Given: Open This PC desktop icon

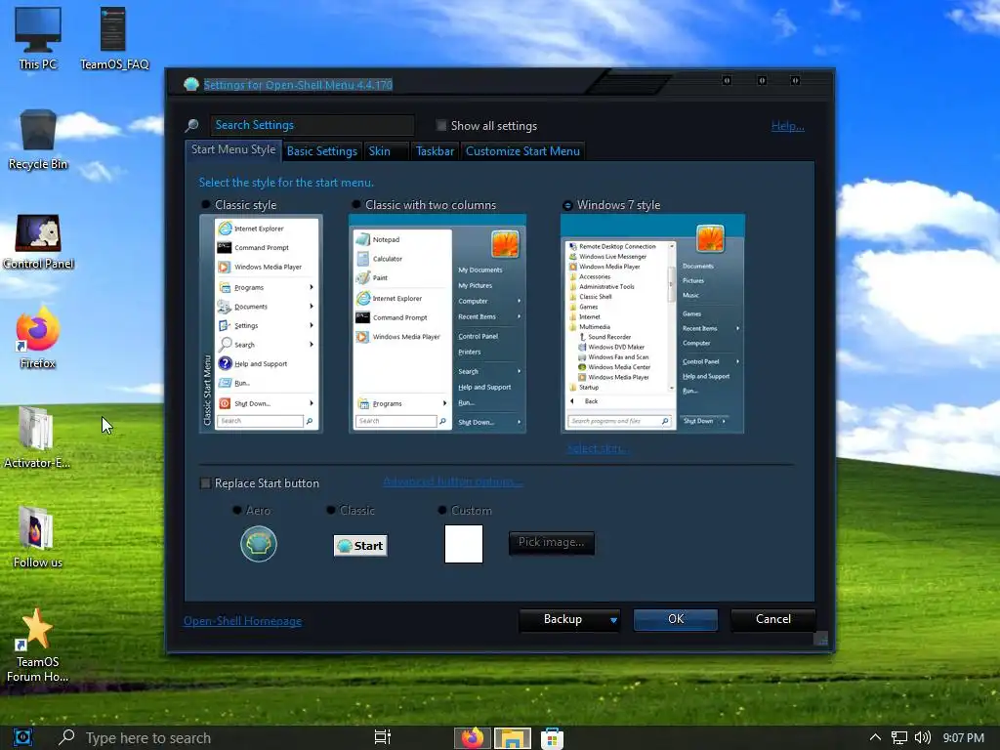Looking at the screenshot, I should click(x=38, y=38).
